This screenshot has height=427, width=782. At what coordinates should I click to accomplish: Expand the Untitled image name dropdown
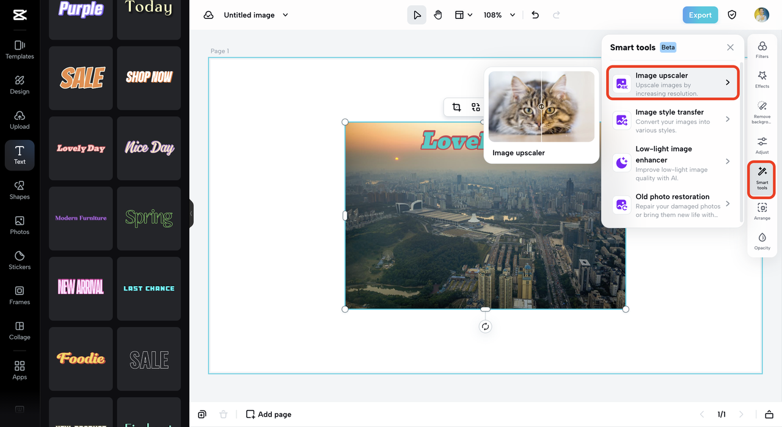tap(285, 15)
